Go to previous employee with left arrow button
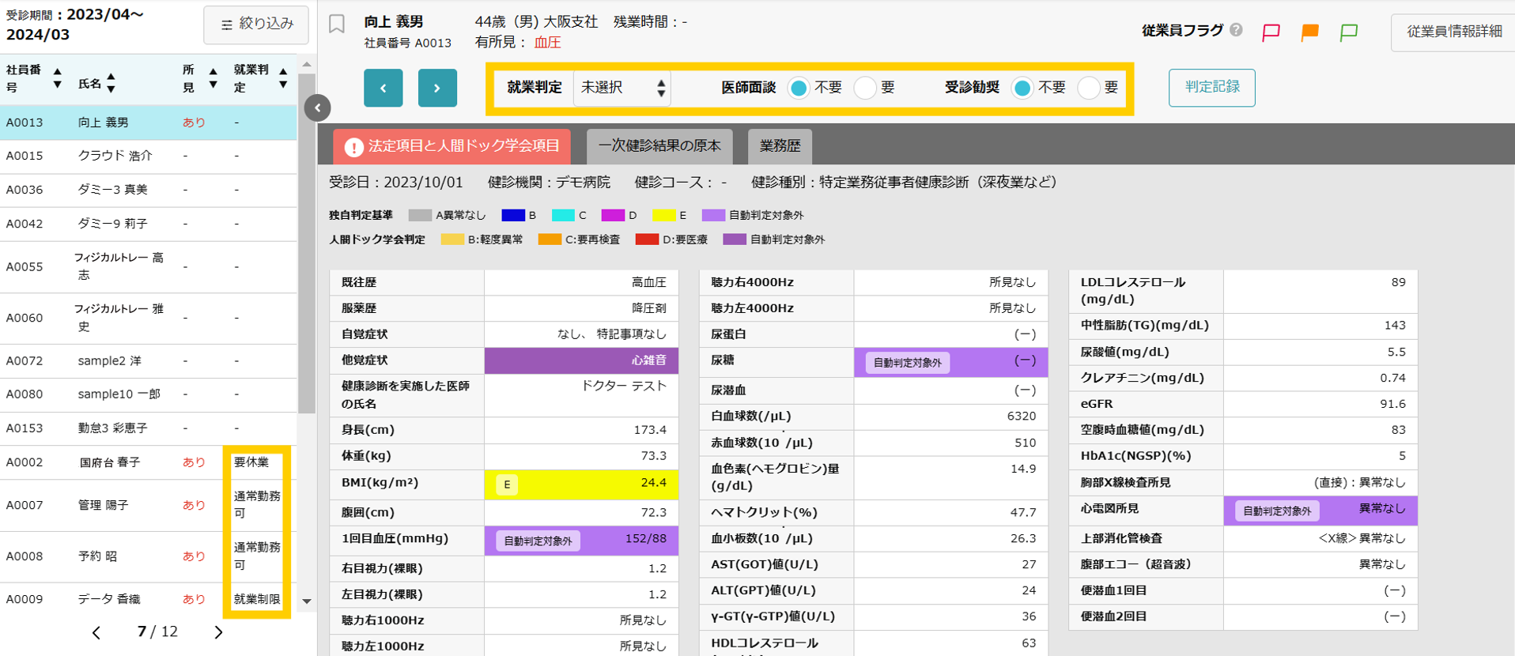This screenshot has height=656, width=1515. 383,88
